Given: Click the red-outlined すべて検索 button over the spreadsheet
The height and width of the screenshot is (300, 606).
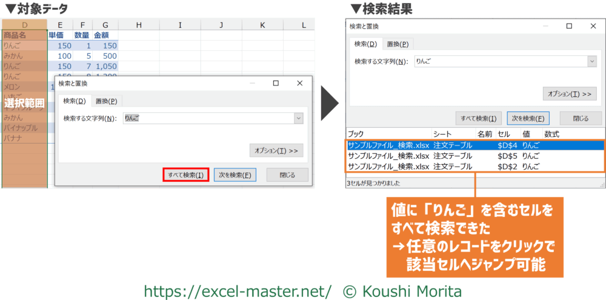Looking at the screenshot, I should (x=186, y=175).
